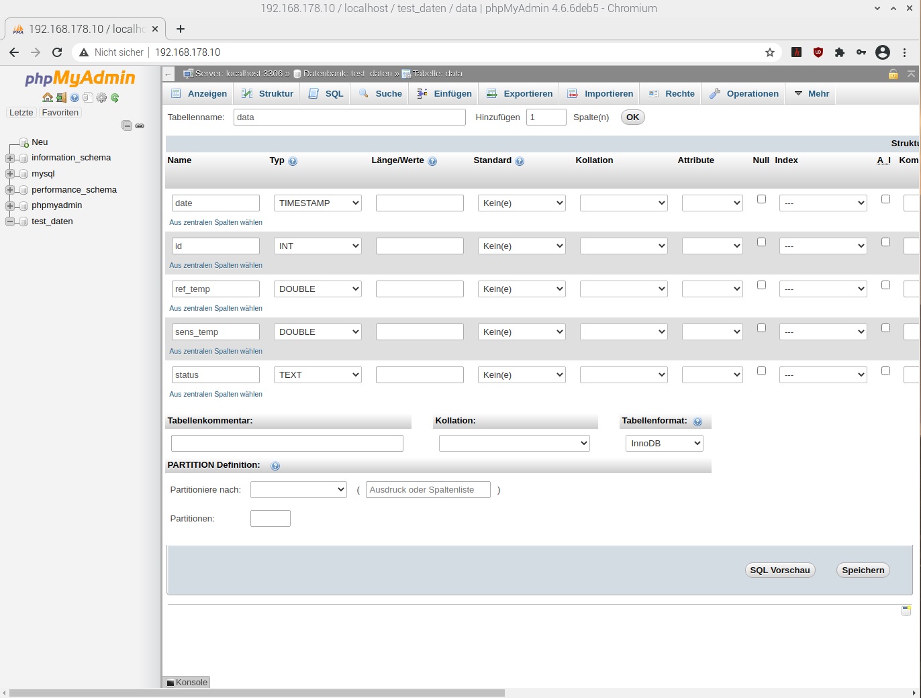The width and height of the screenshot is (921, 698).
Task: Click the page settings lock icon
Action: coord(893,74)
